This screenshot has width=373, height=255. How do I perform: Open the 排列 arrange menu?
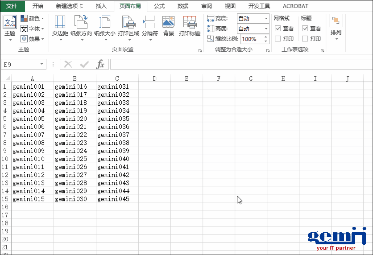336,28
